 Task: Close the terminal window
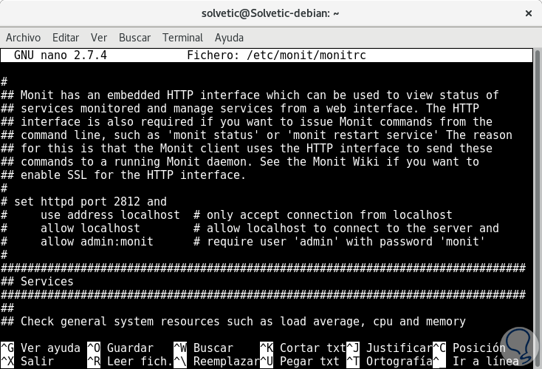tap(529, 13)
